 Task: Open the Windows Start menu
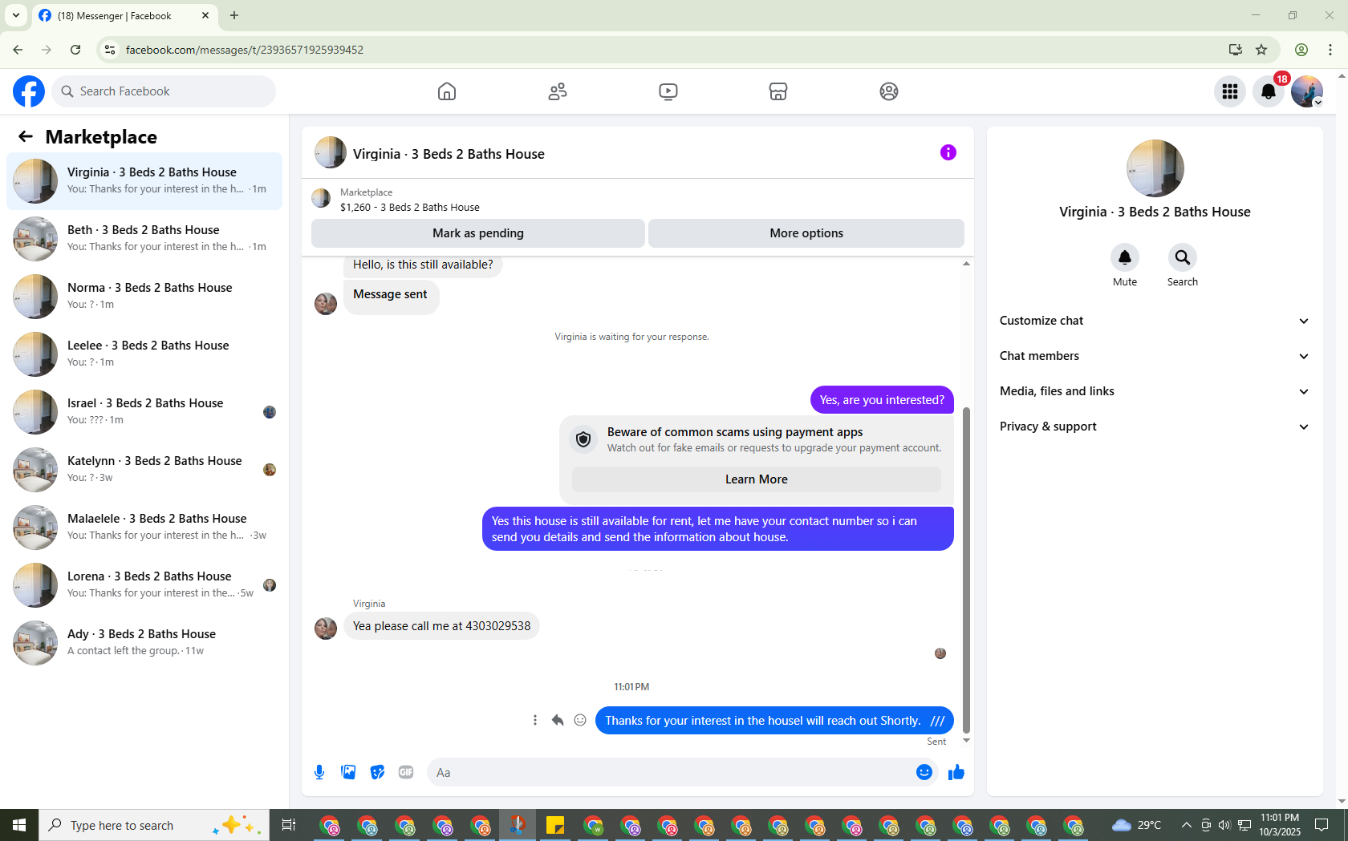coord(19,825)
